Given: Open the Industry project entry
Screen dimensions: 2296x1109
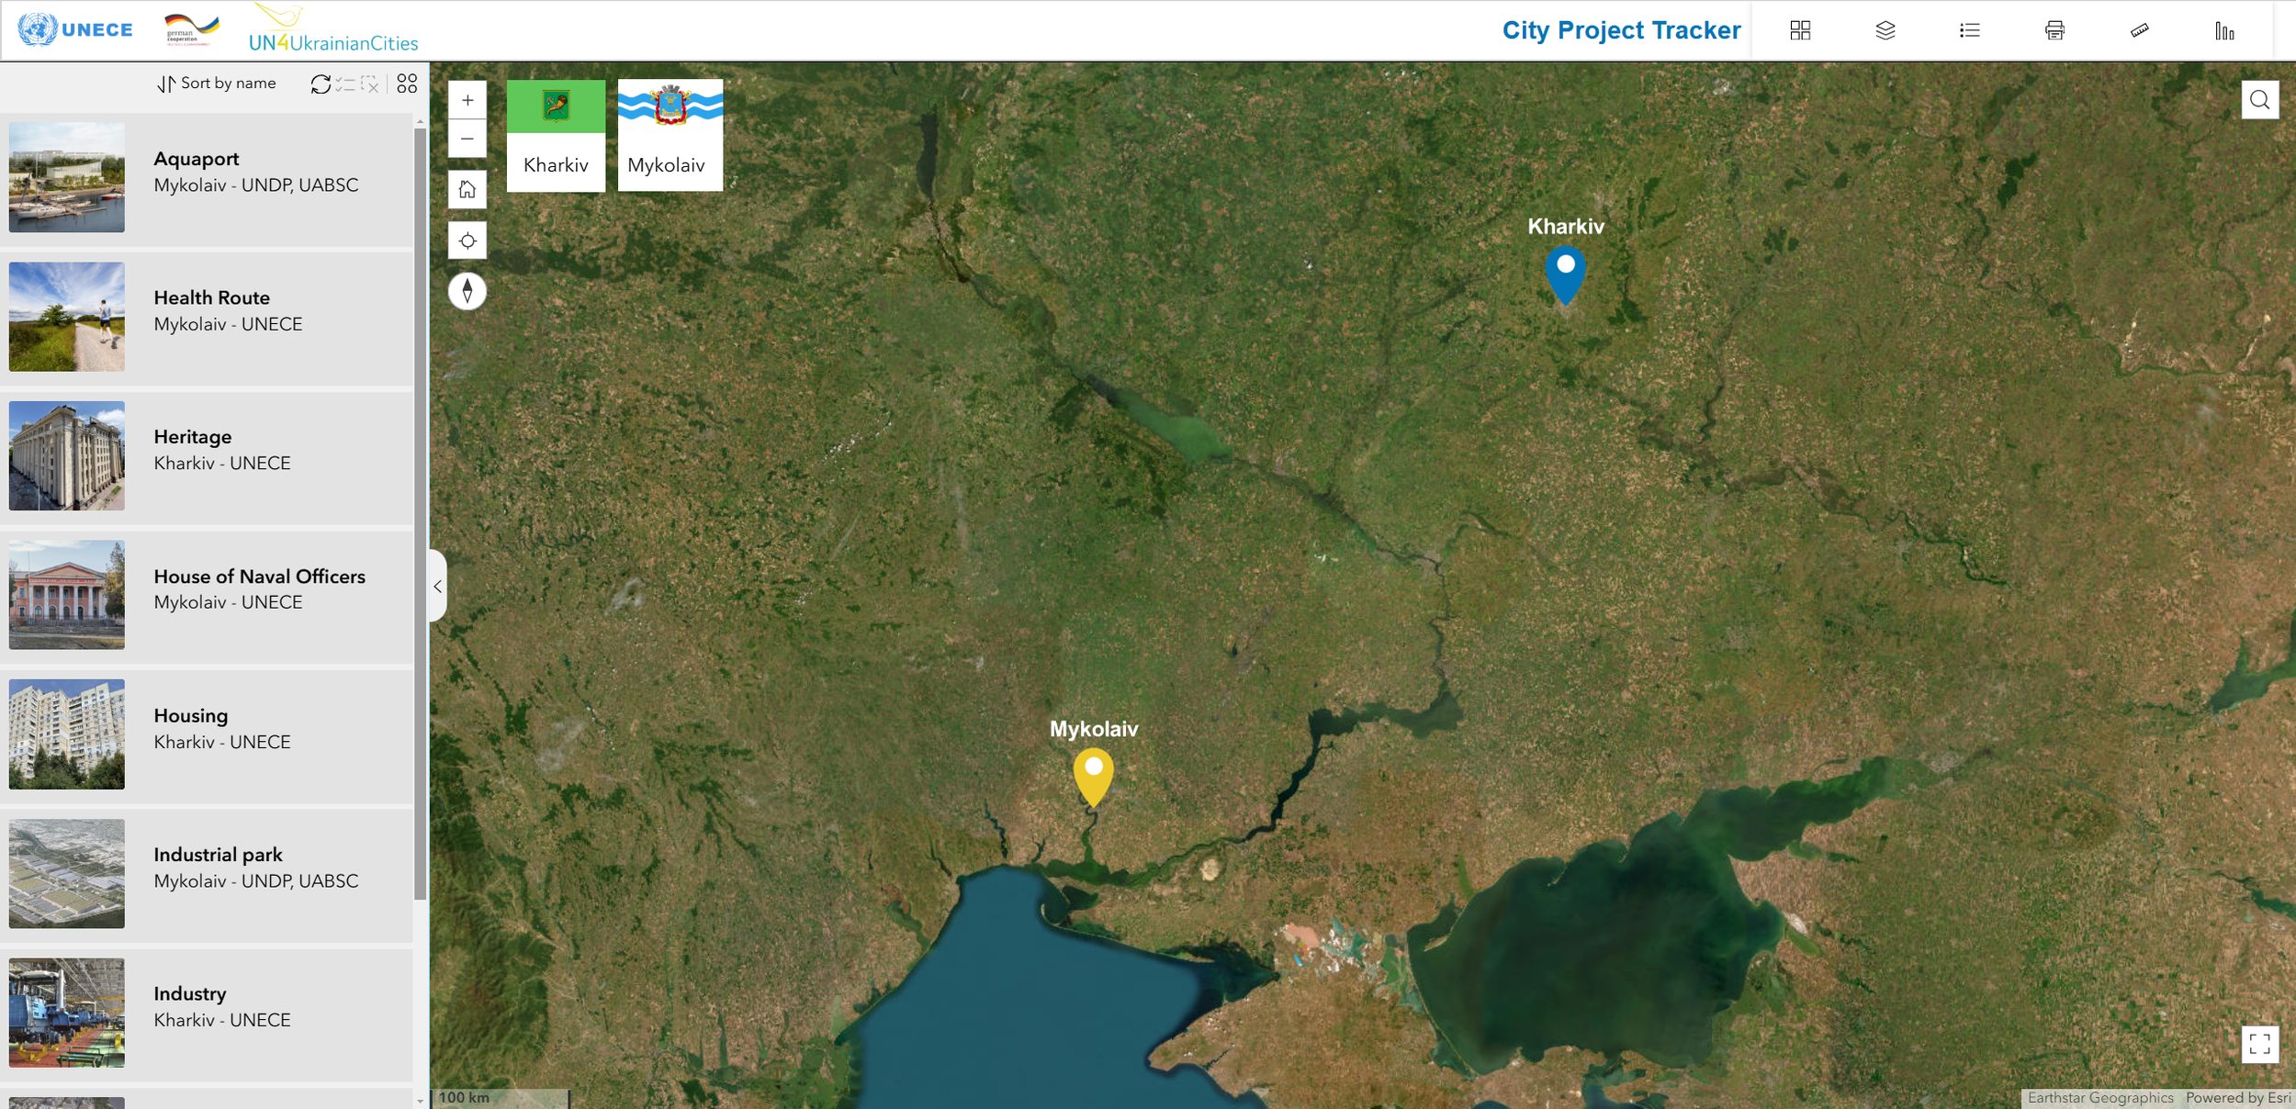Looking at the screenshot, I should click(207, 1014).
